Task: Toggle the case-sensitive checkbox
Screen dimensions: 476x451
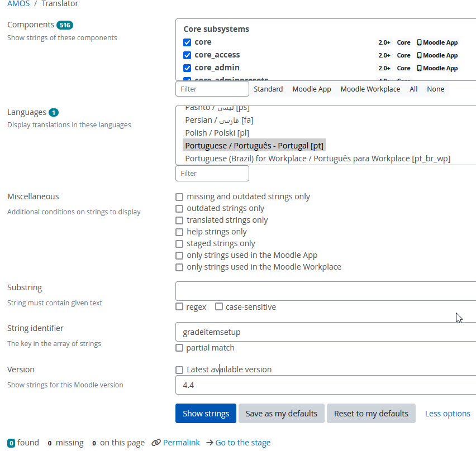Action: click(219, 306)
